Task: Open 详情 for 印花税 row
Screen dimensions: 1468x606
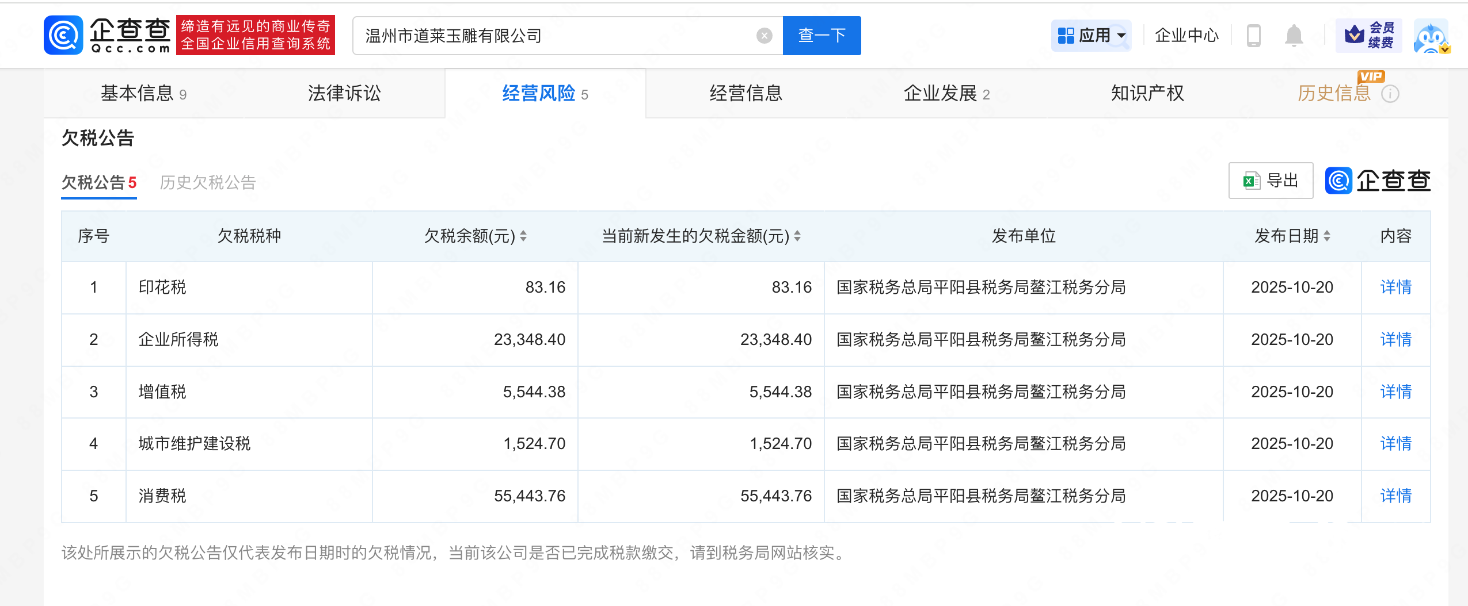Action: [x=1395, y=287]
